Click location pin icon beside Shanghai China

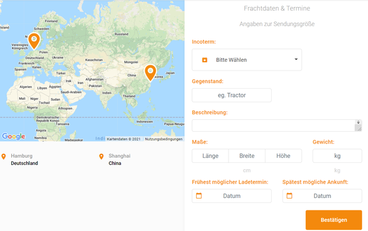(101, 157)
